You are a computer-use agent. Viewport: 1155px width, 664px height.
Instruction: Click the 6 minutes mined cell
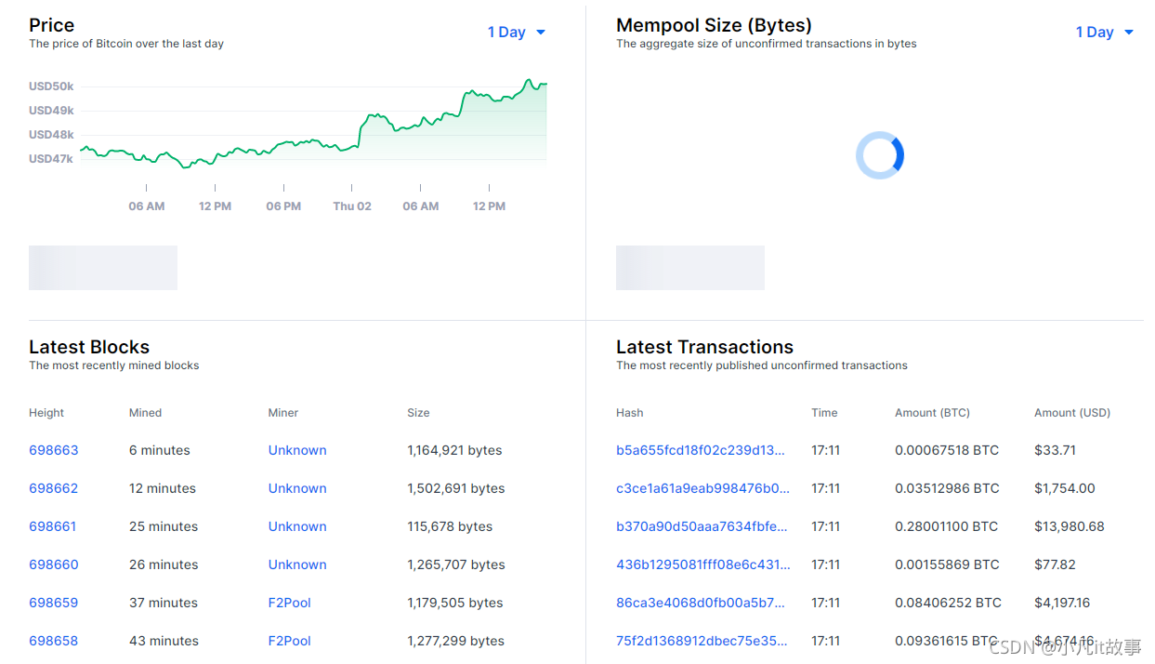pos(160,450)
